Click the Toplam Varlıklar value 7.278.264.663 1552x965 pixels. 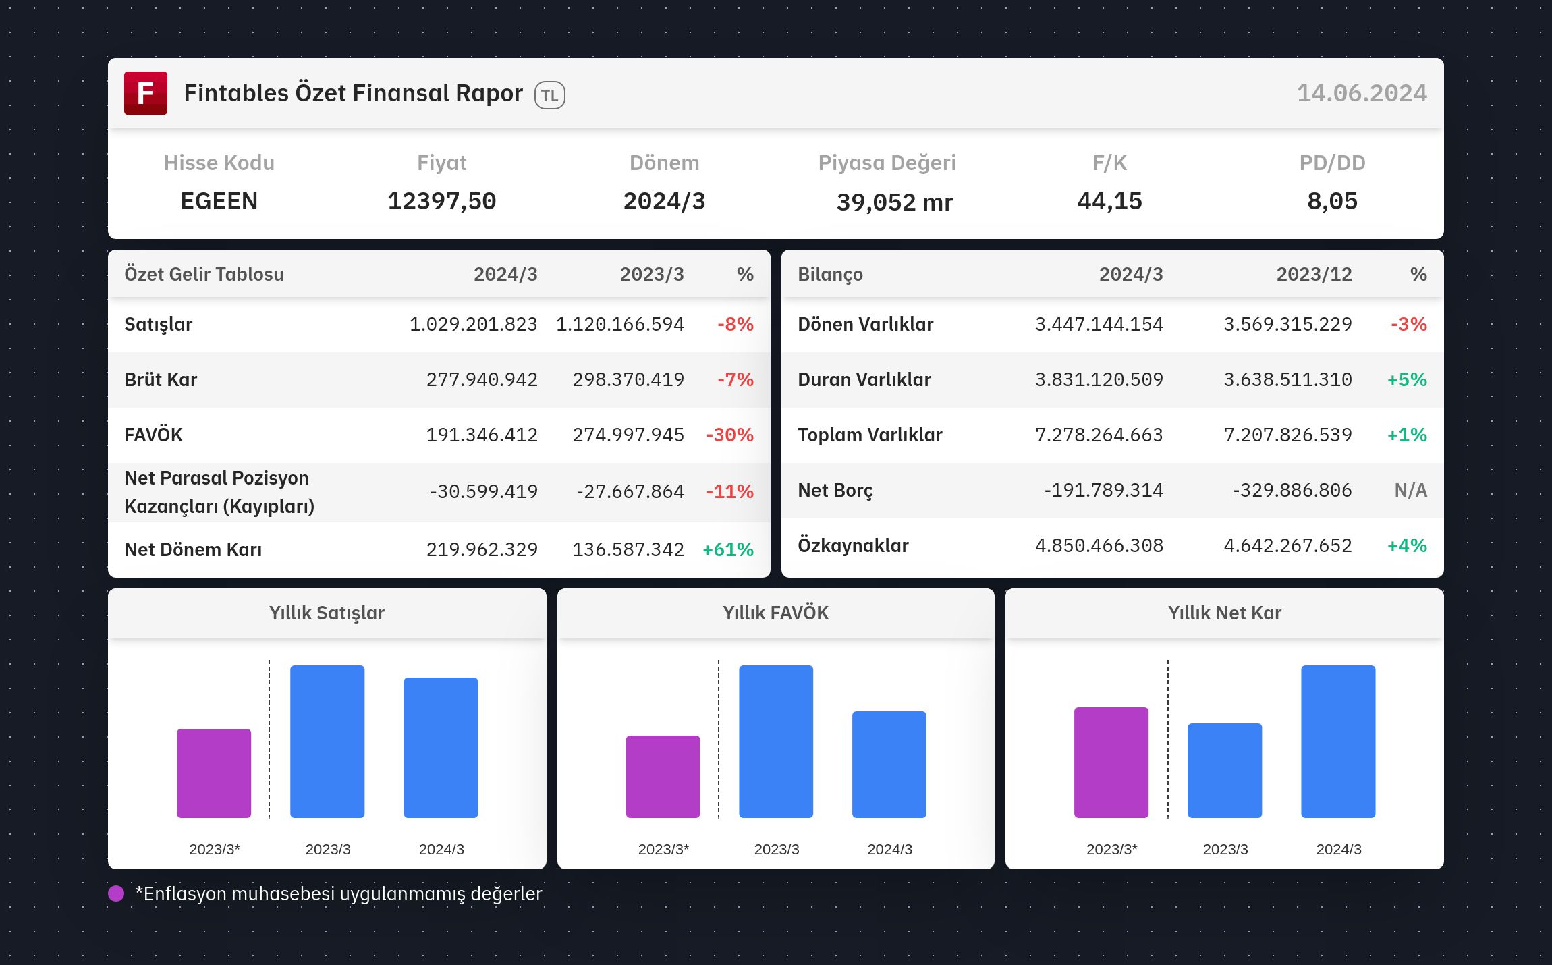tap(1099, 435)
